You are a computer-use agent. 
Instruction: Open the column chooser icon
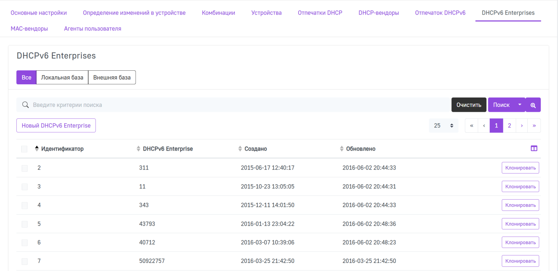(x=534, y=148)
